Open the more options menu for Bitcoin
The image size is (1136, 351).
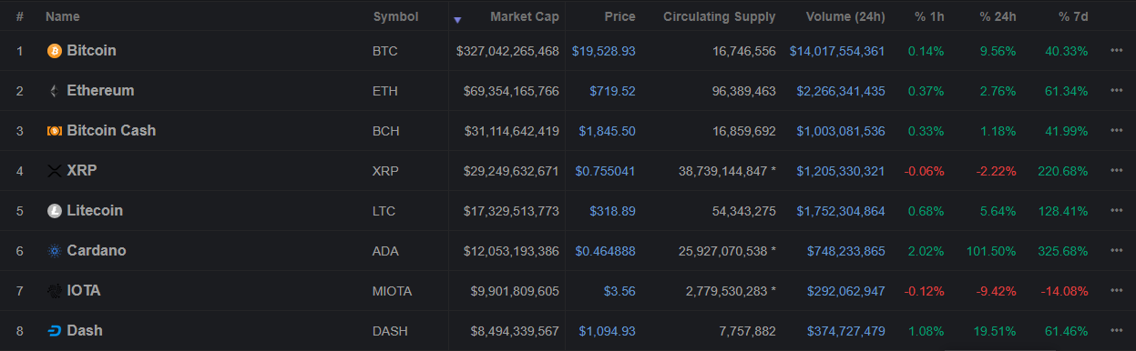point(1116,51)
